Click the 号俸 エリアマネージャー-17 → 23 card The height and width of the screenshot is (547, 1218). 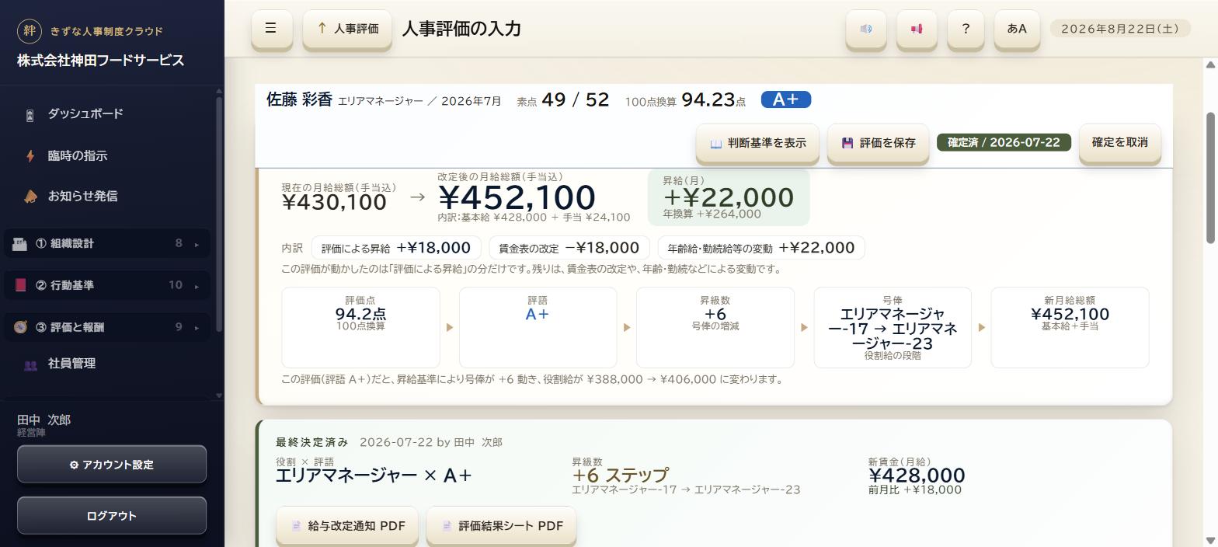pyautogui.click(x=893, y=327)
